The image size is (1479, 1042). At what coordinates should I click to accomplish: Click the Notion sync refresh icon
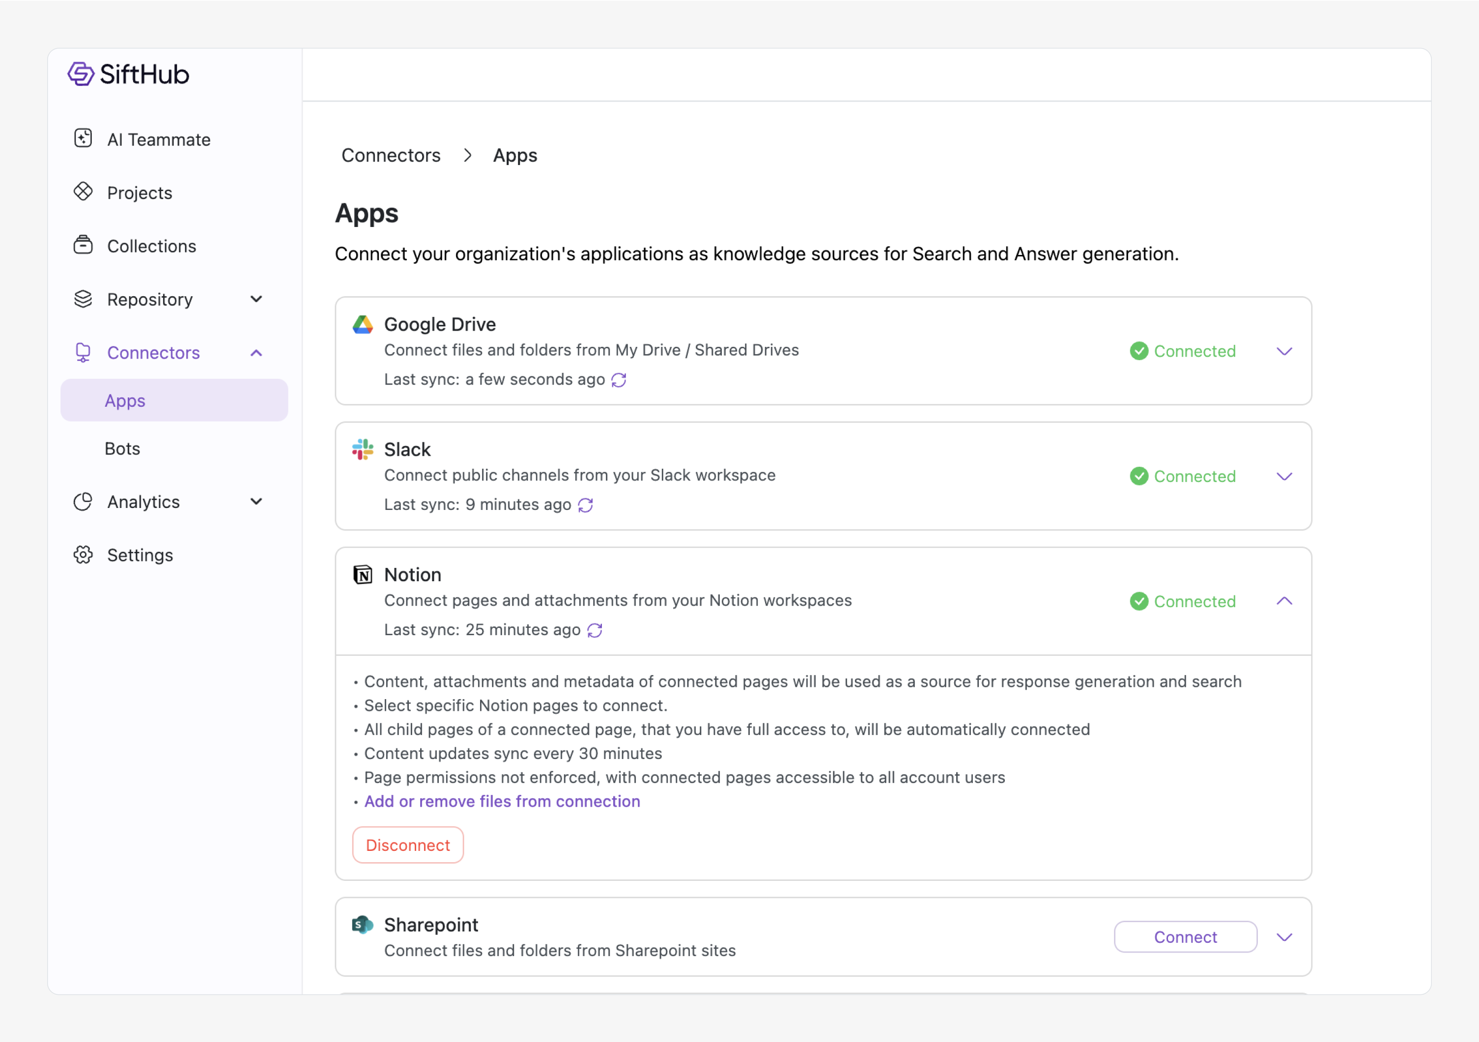point(595,630)
